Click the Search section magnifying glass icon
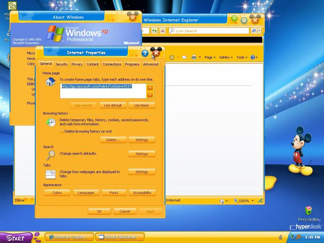 51,155
